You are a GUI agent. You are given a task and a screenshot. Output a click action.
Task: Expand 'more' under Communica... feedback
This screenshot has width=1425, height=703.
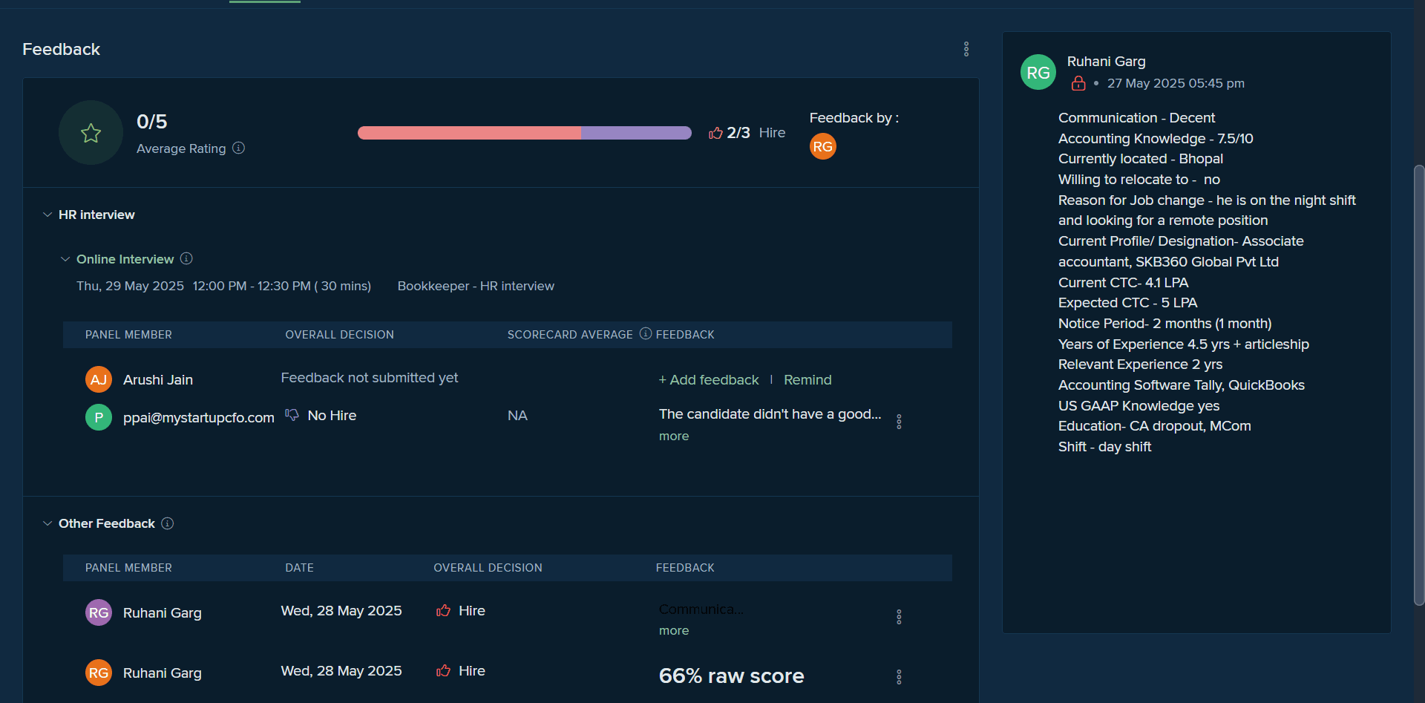[x=674, y=631]
